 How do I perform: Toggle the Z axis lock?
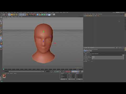[x=24, y=15]
